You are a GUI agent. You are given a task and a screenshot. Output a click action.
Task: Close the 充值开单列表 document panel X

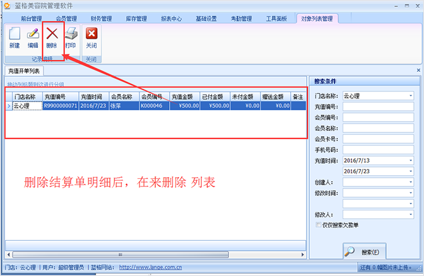(418, 70)
